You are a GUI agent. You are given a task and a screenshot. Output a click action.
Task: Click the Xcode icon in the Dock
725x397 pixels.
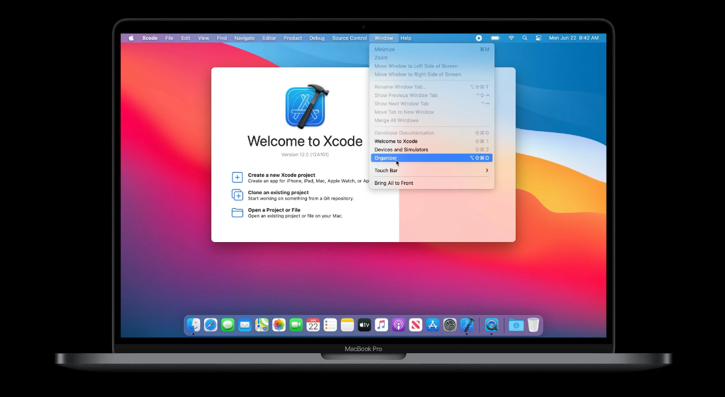467,325
